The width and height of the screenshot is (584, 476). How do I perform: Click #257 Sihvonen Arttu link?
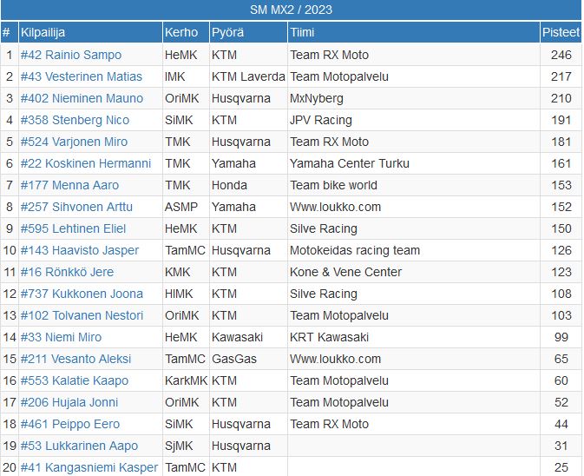[x=77, y=207]
